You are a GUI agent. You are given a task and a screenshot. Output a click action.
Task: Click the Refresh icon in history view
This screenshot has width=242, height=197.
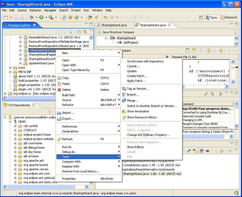pyautogui.click(x=206, y=94)
